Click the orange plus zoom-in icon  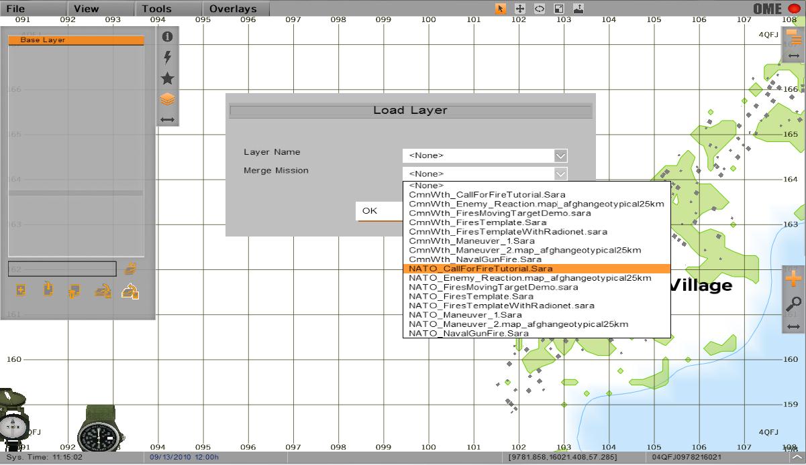pyautogui.click(x=793, y=278)
